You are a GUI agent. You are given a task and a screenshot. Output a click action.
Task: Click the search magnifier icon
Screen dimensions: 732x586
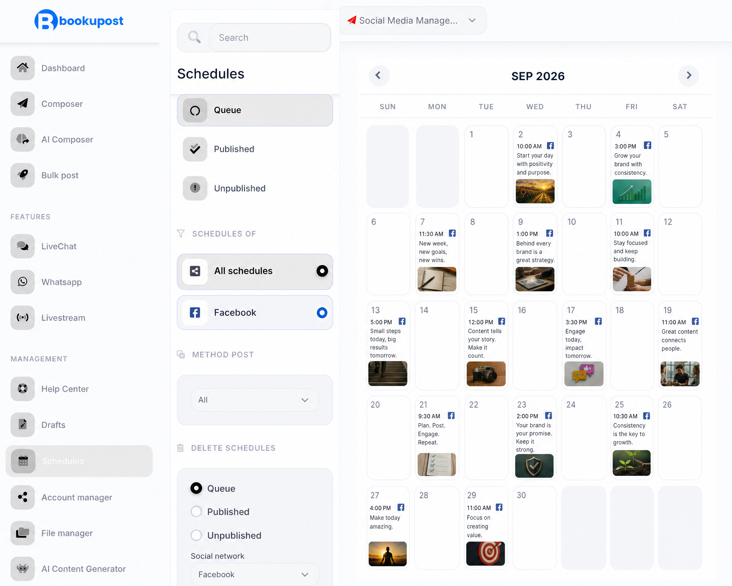[x=194, y=37]
